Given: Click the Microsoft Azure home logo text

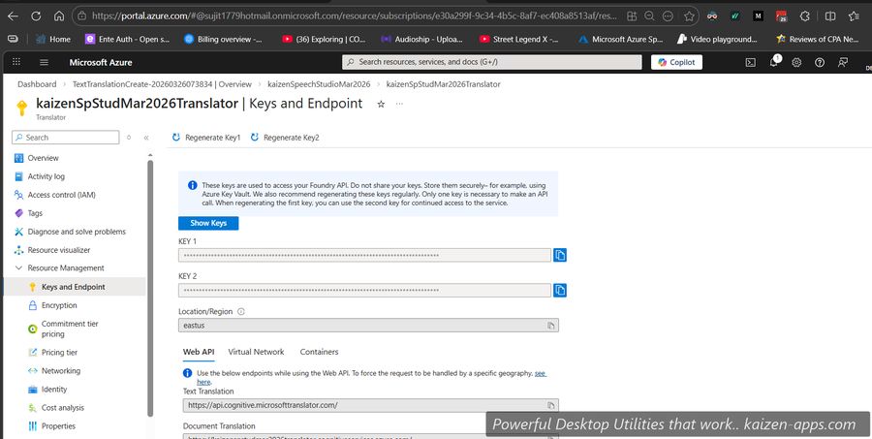Looking at the screenshot, I should (x=101, y=62).
